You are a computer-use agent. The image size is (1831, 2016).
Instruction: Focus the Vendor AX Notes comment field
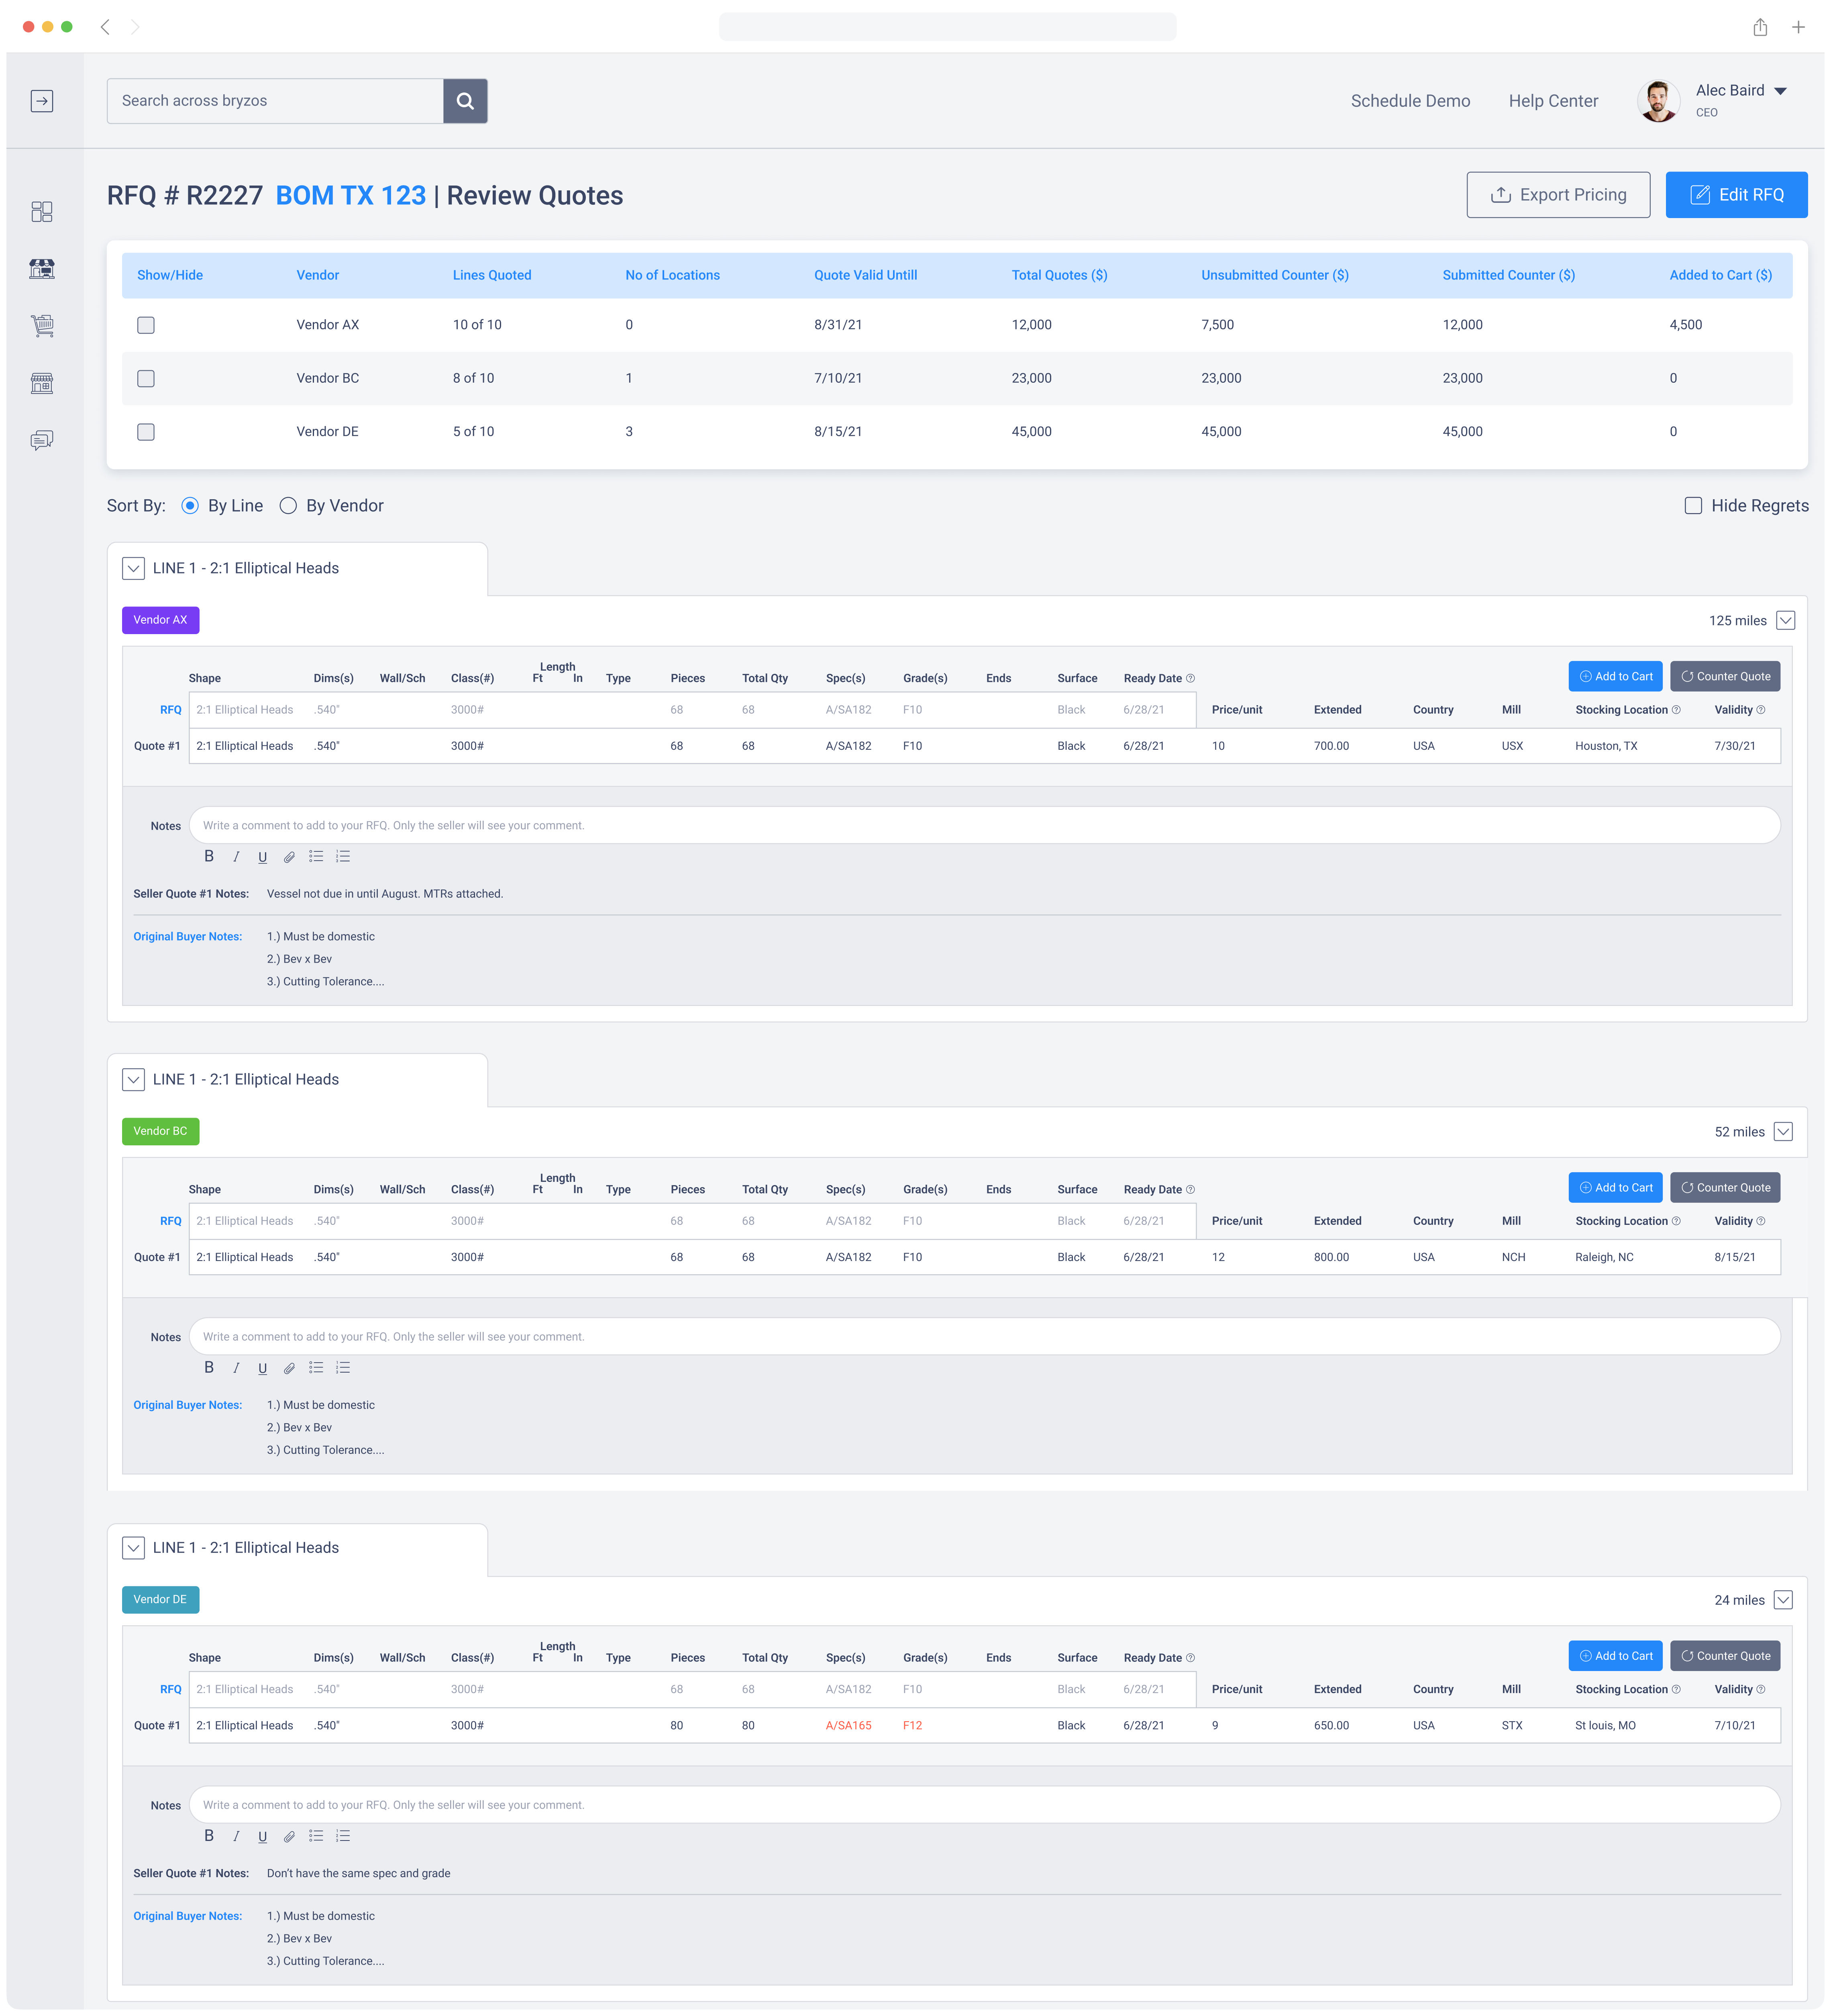pyautogui.click(x=985, y=825)
